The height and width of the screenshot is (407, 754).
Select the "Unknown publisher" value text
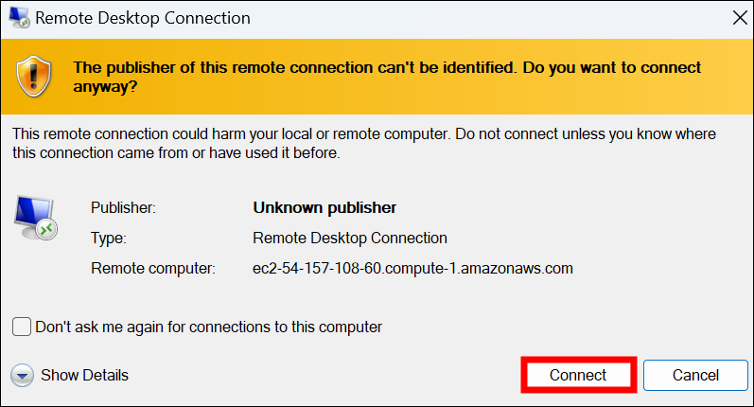(x=324, y=207)
